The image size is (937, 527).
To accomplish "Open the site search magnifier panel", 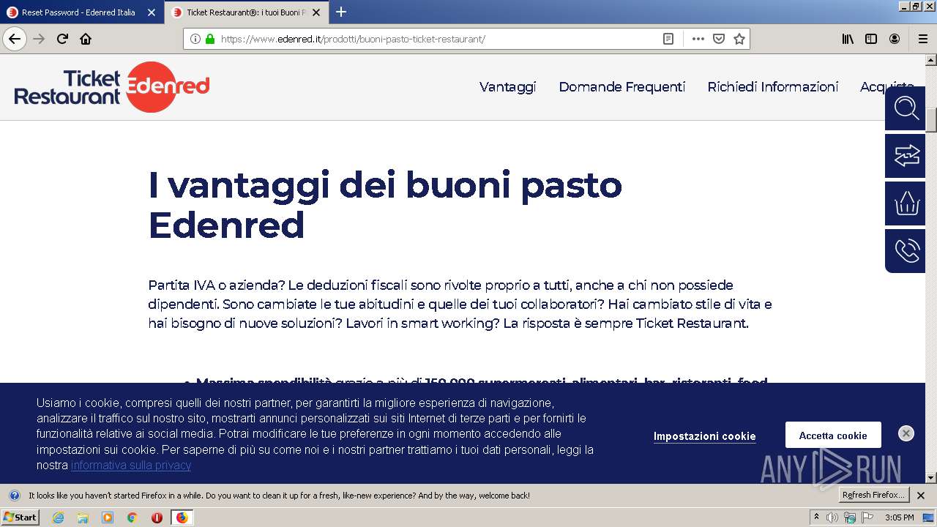I will [x=906, y=108].
